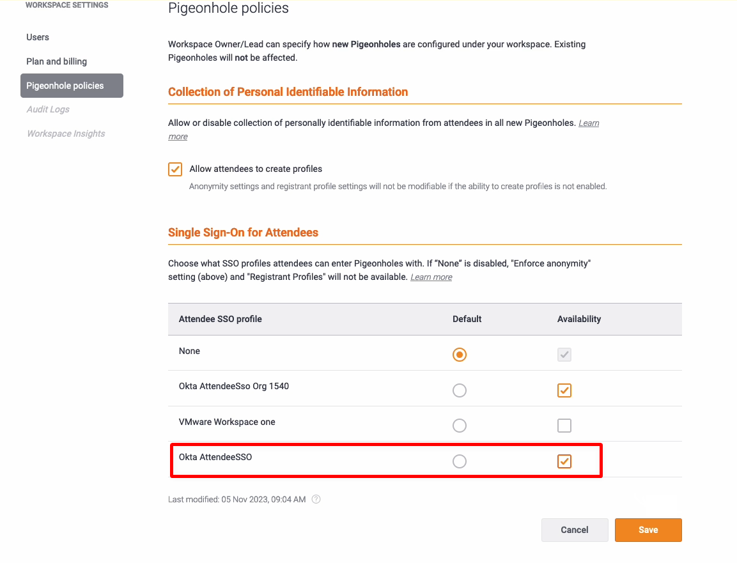
Task: Open Users in workspace settings
Action: pos(38,37)
